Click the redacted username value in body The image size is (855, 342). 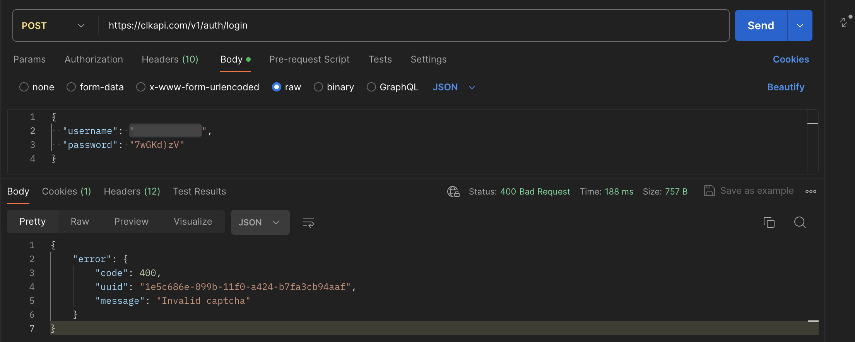[166, 131]
